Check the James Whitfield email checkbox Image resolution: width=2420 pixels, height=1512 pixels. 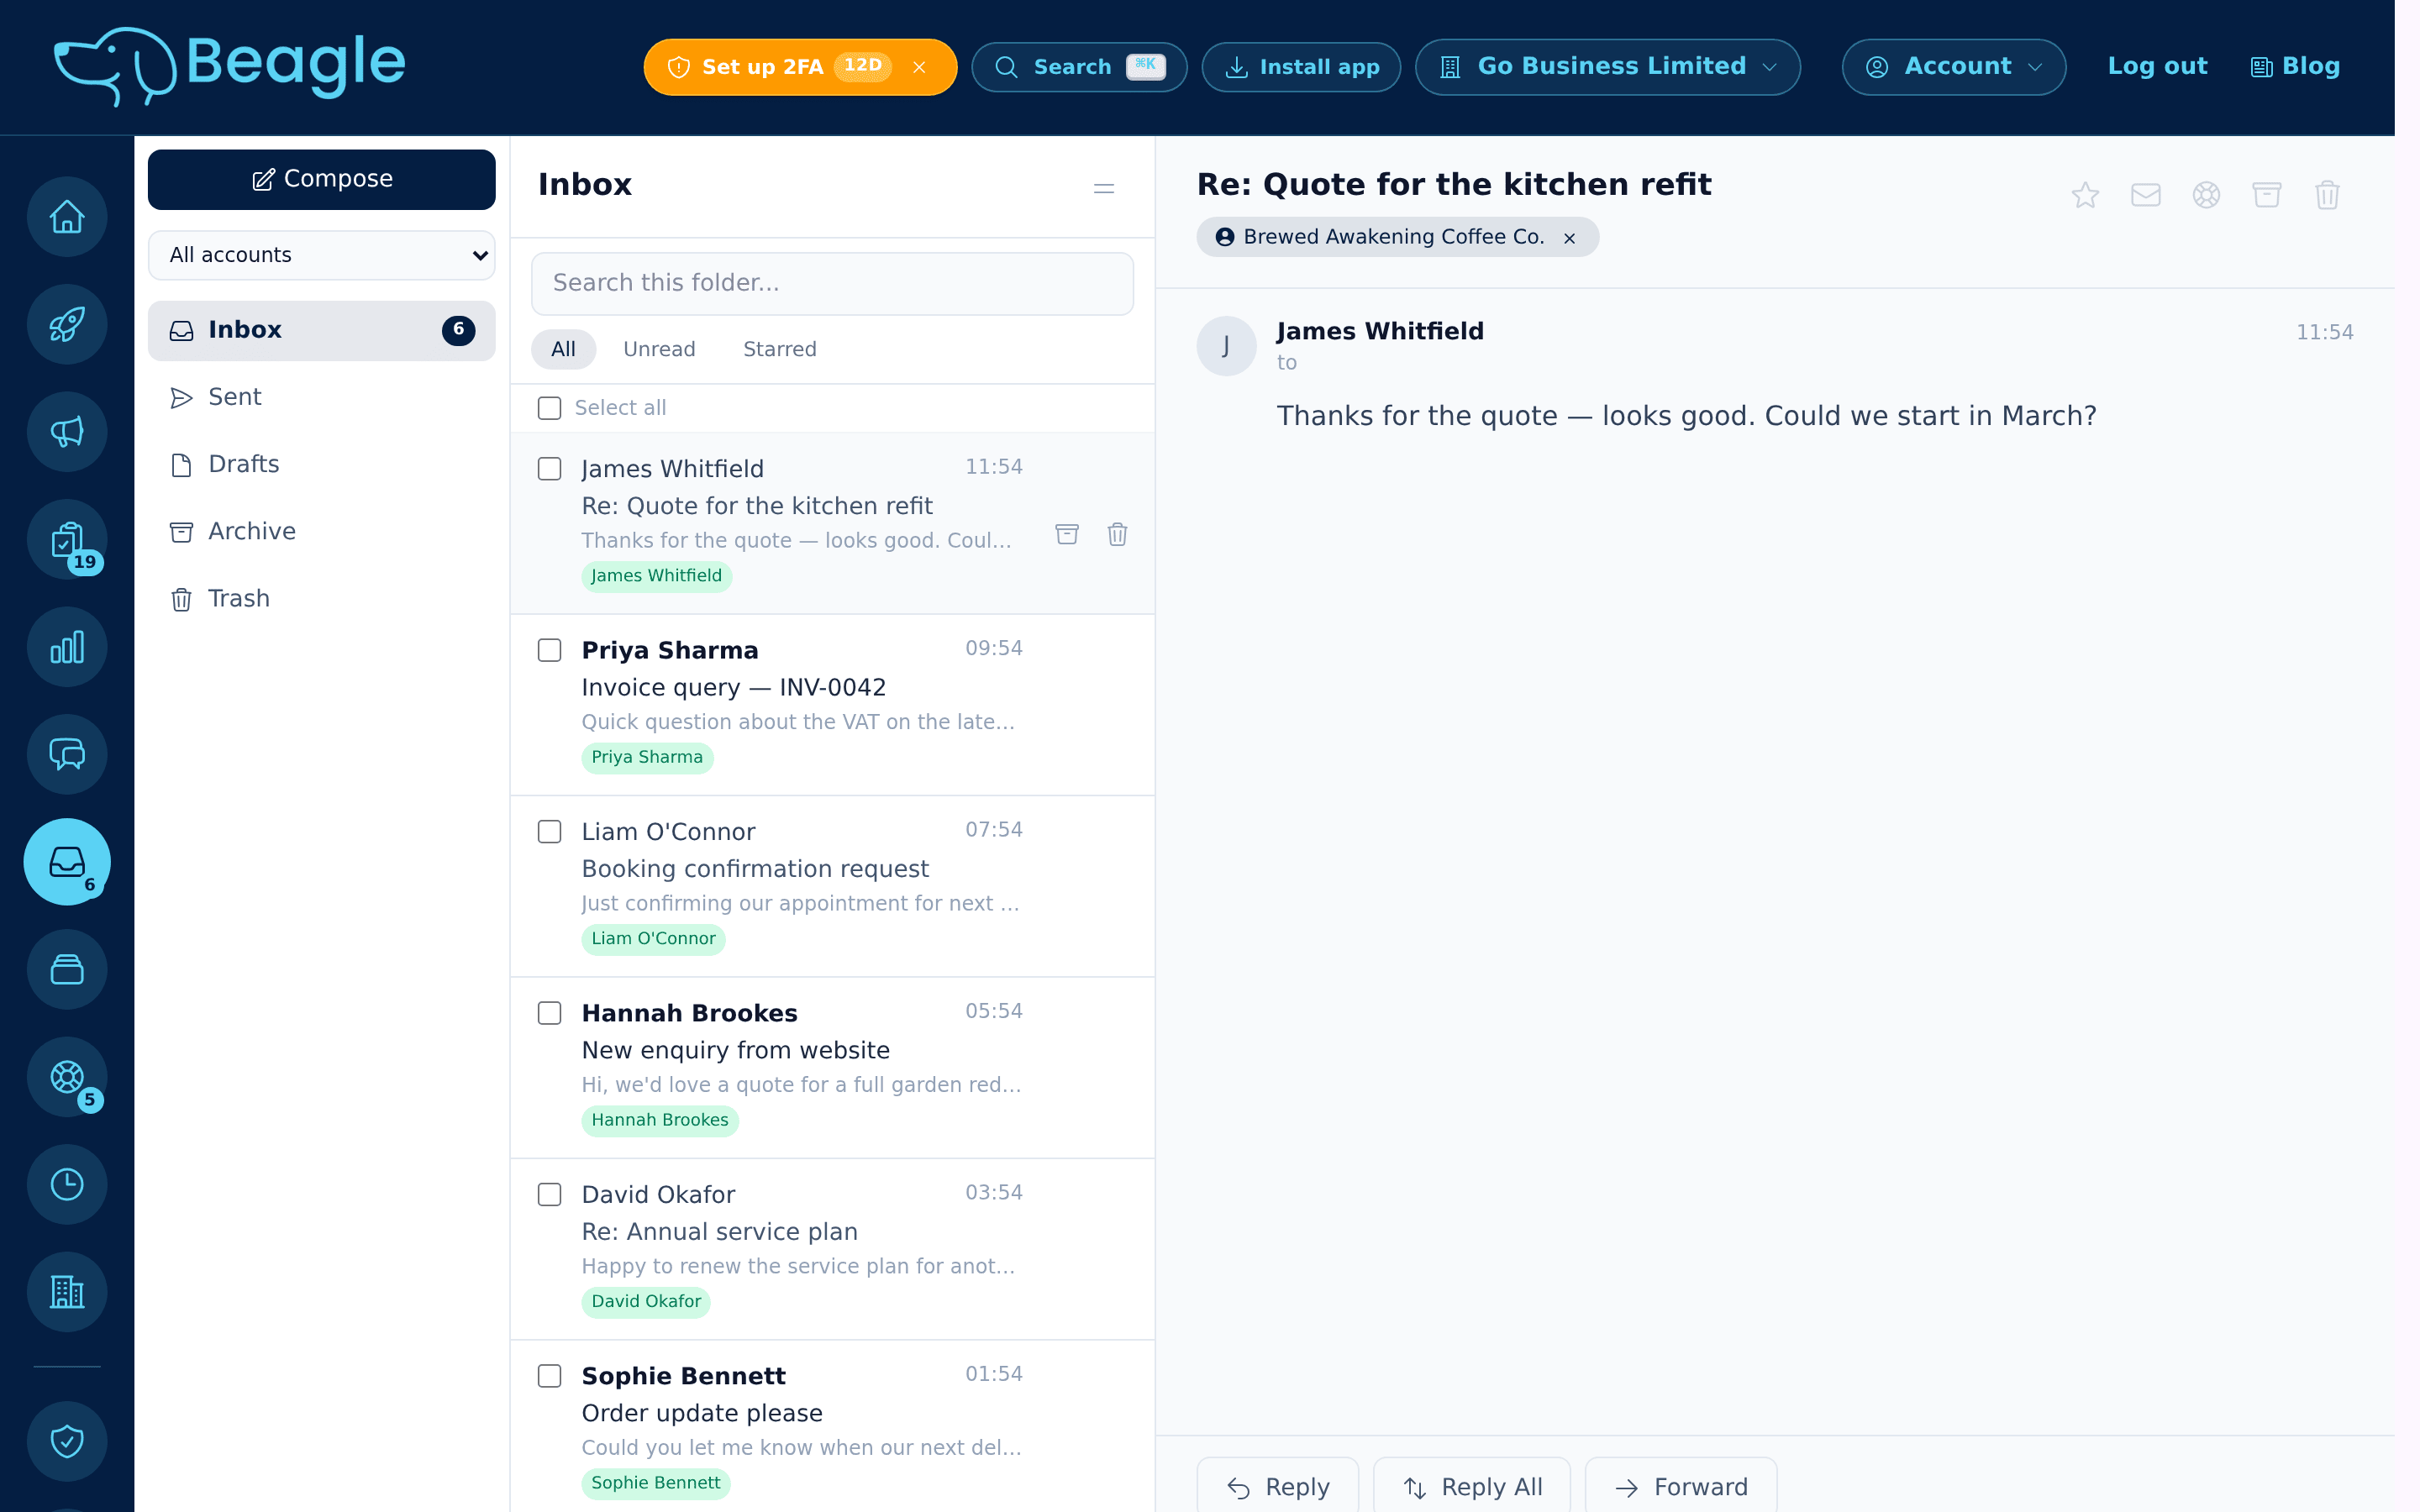click(x=549, y=469)
